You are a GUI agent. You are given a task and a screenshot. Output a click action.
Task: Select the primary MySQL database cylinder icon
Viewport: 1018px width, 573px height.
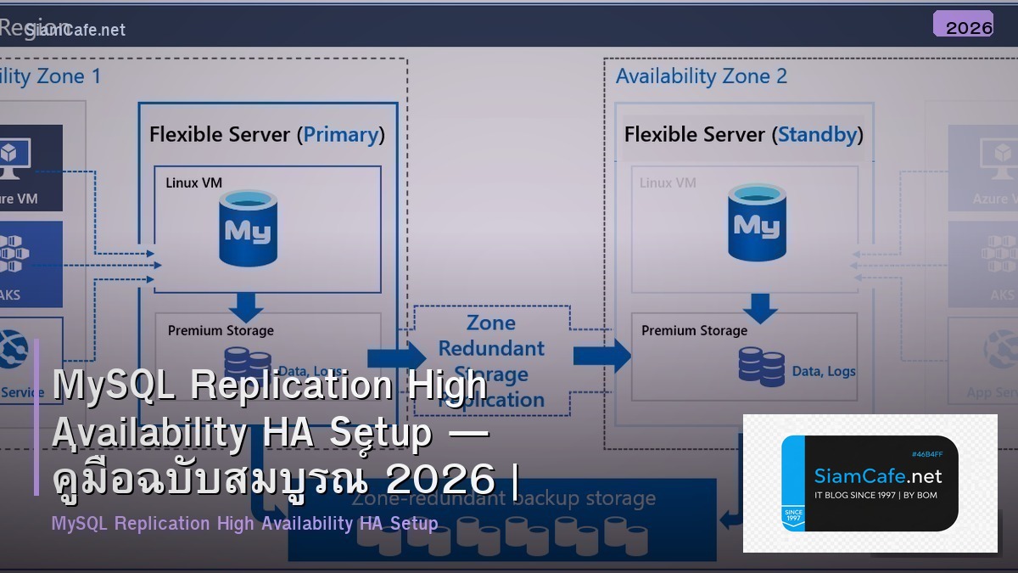pos(247,228)
